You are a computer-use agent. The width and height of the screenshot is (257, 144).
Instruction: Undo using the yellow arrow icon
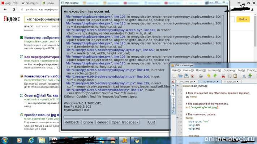pyautogui.click(x=209, y=76)
